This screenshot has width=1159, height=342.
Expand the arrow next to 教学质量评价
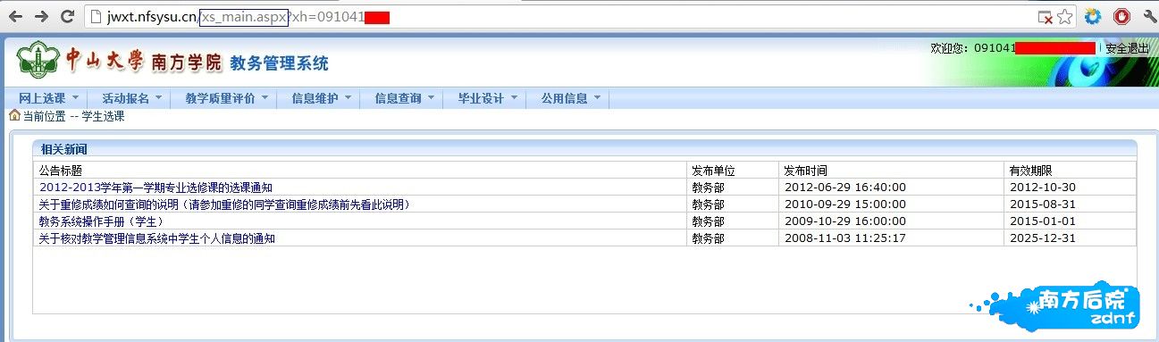pyautogui.click(x=265, y=98)
